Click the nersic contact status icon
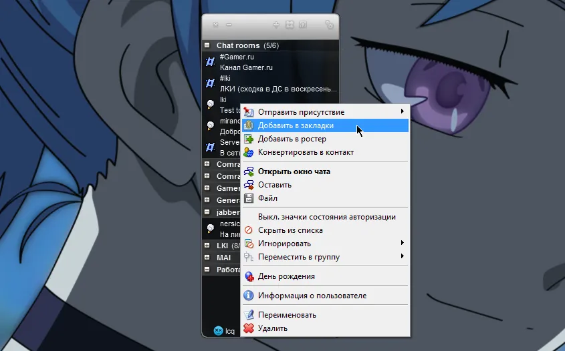Screen dimensions: 565x351 [x=211, y=228]
